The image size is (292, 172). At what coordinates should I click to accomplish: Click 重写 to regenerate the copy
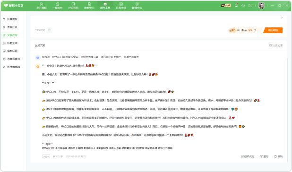(x=264, y=156)
